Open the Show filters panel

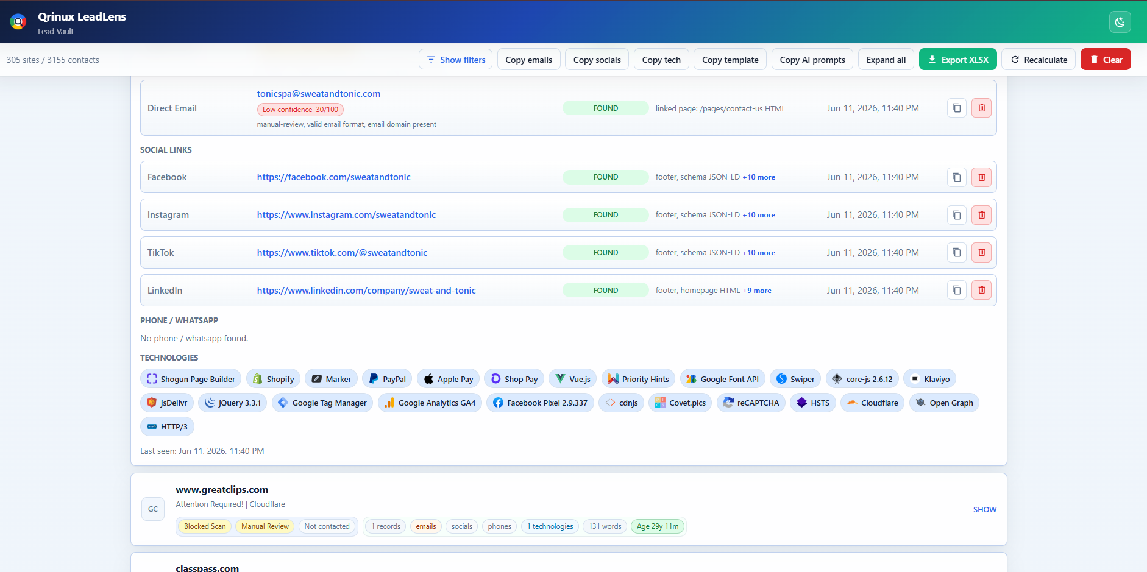point(455,60)
